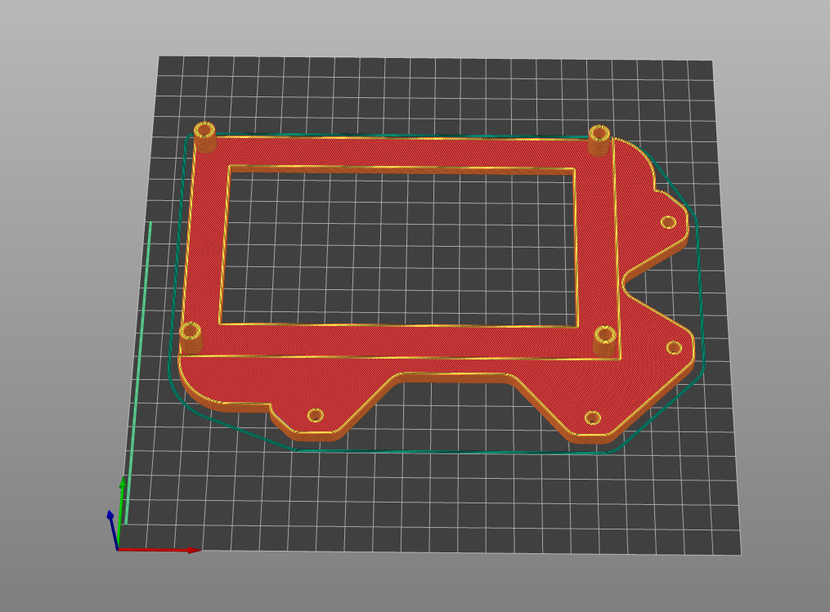Image resolution: width=830 pixels, height=612 pixels.
Task: Click the mounting hole on the bottom-right tab
Action: (x=592, y=418)
